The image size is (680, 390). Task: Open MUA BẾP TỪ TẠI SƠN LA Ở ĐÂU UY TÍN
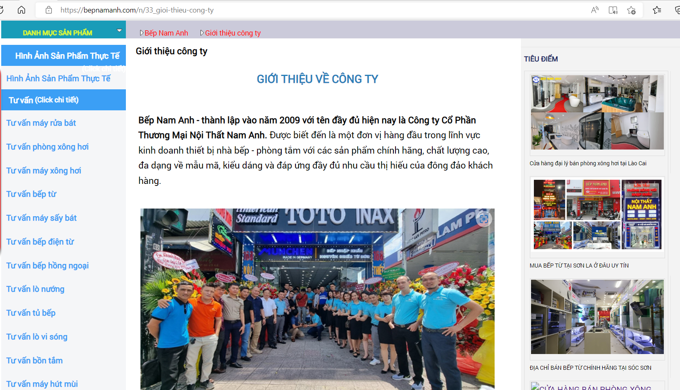(x=579, y=266)
